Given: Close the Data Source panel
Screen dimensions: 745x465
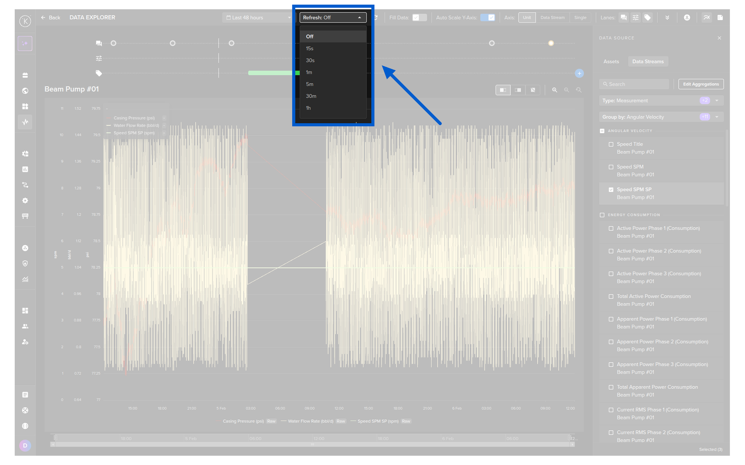Looking at the screenshot, I should (719, 38).
